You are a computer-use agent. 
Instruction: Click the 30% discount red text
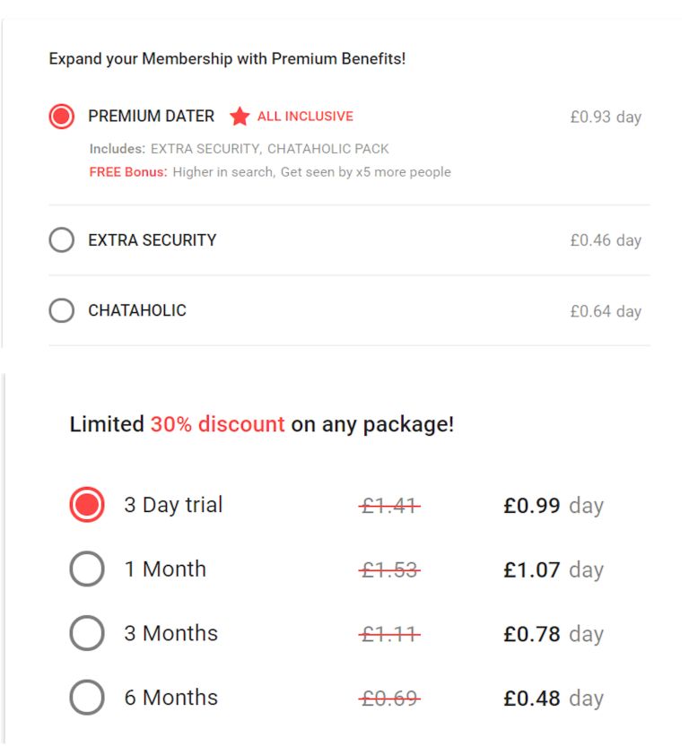click(217, 424)
